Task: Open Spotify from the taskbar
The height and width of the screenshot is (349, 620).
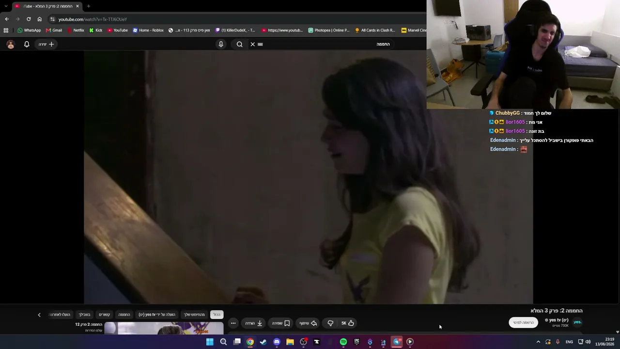Action: tap(343, 342)
